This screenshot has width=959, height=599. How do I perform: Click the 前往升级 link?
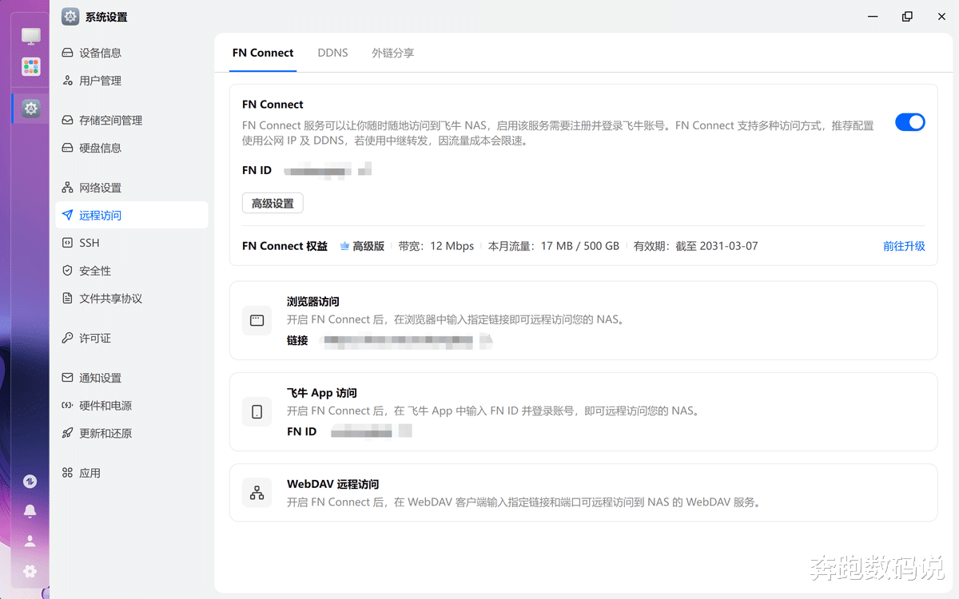904,246
